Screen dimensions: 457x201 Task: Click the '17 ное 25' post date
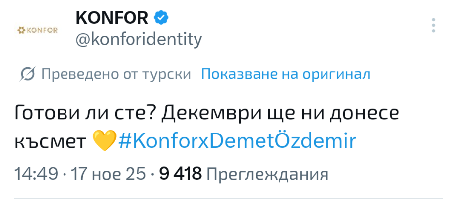[109, 174]
